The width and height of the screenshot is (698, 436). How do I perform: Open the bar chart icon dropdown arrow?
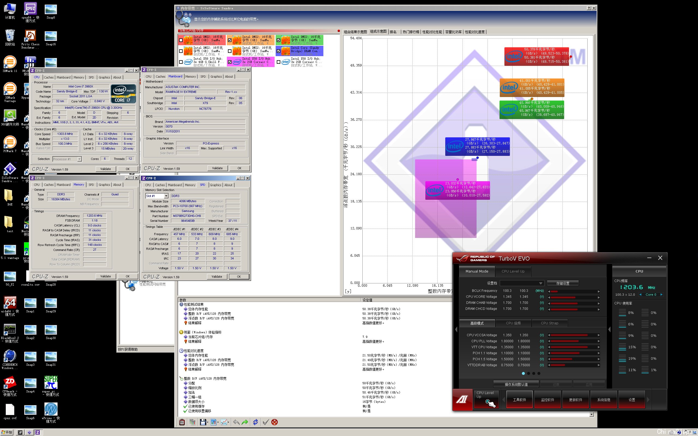(218, 422)
